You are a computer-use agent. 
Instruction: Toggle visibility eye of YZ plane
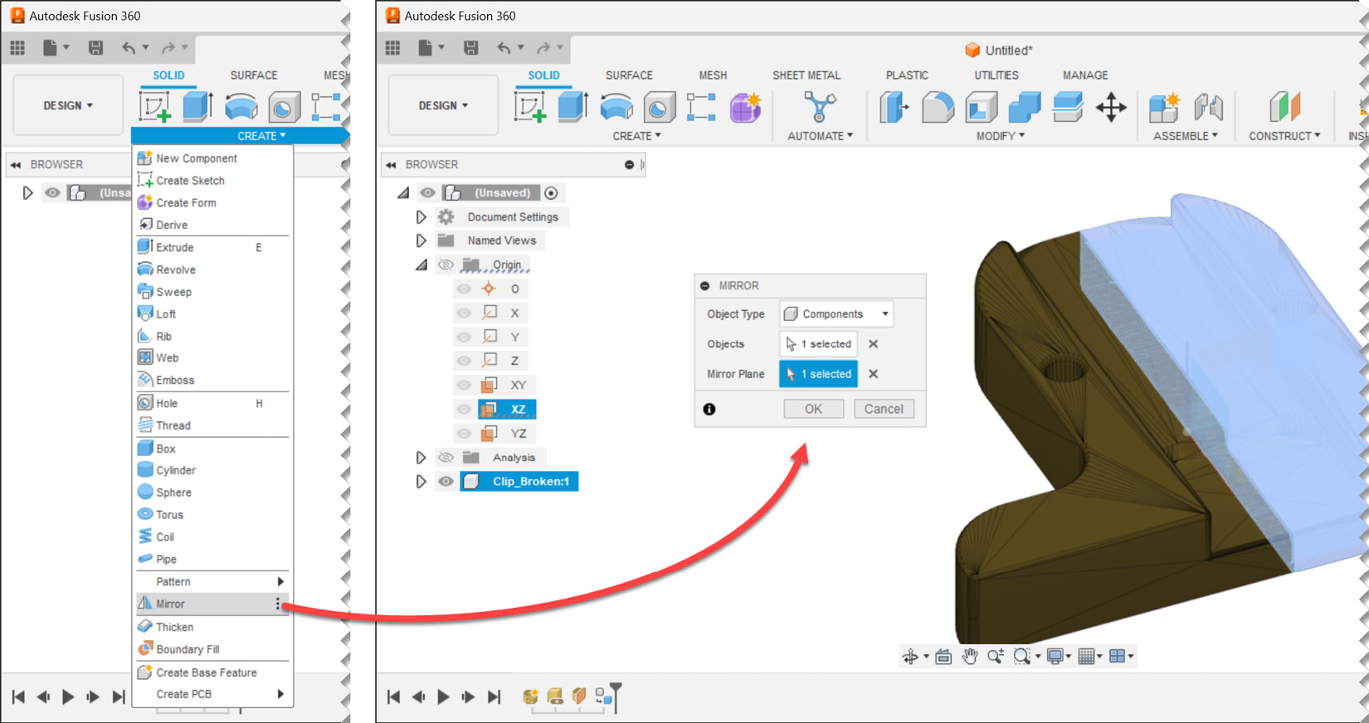click(464, 433)
